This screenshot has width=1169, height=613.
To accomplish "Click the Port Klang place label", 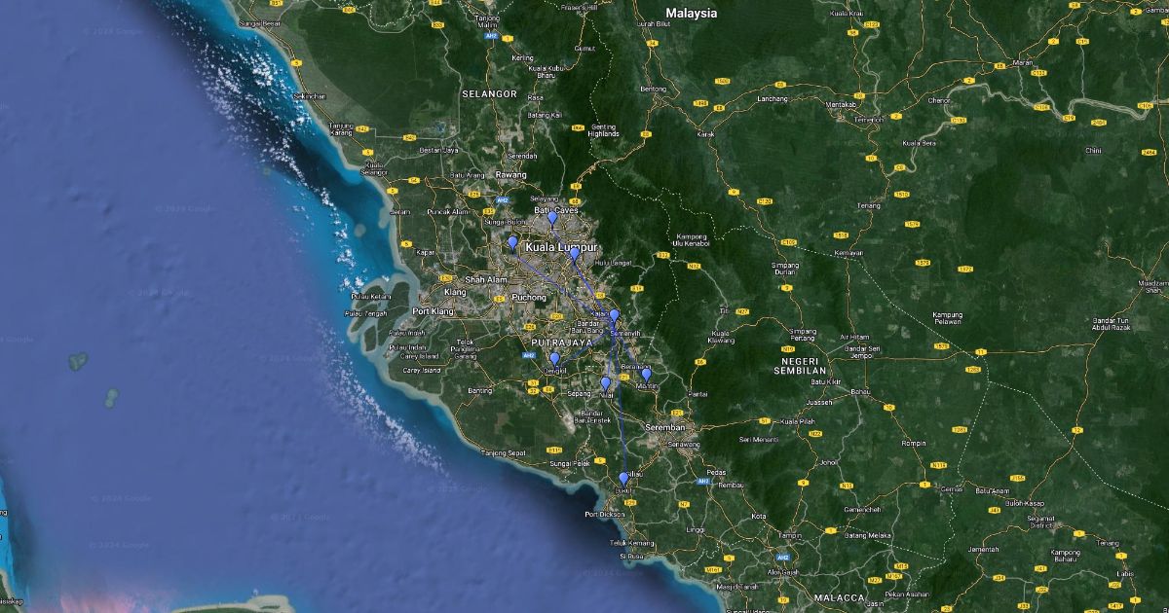I will (434, 311).
